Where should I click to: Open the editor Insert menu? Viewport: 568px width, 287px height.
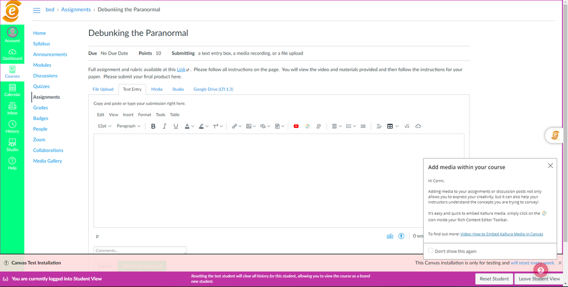(128, 115)
